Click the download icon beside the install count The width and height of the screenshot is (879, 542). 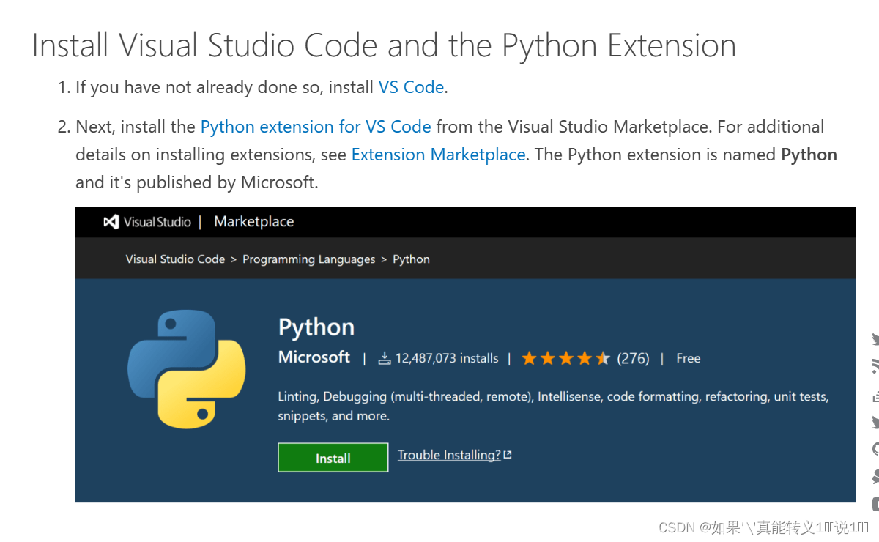pyautogui.click(x=385, y=358)
